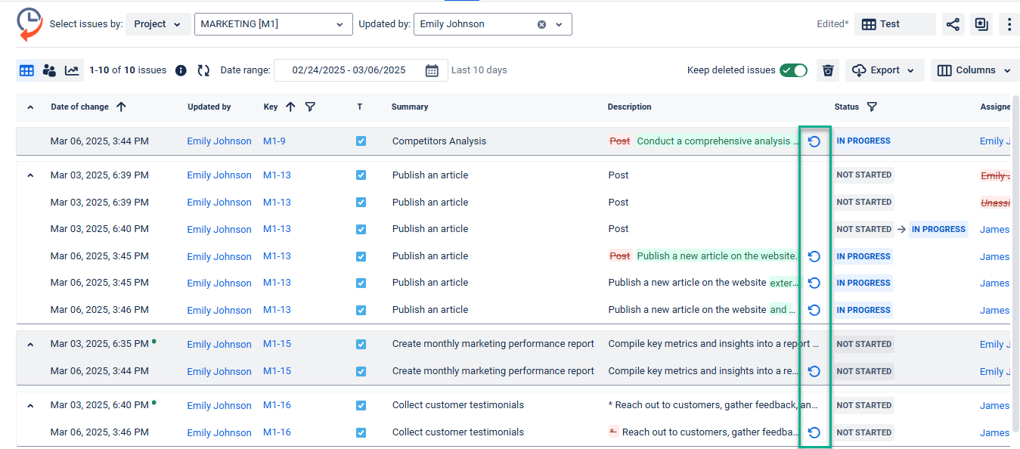Open the filter on Status column
The width and height of the screenshot is (1020, 449).
point(872,107)
